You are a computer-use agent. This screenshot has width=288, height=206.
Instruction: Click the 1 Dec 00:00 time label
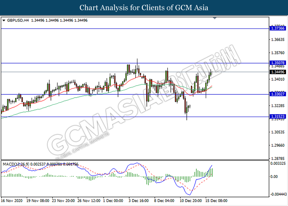pyautogui.click(x=113, y=201)
